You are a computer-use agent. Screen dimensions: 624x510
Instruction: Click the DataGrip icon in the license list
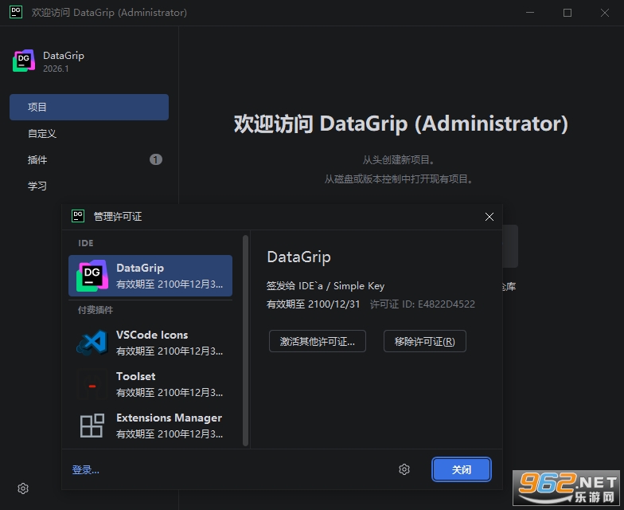[x=92, y=276]
